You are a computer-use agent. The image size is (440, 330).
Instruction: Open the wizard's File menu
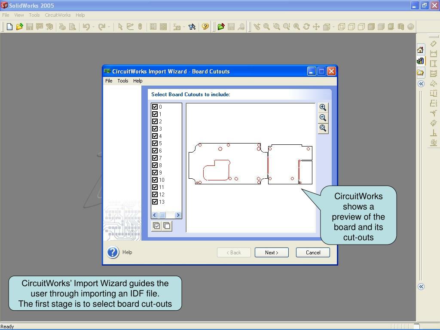coord(109,81)
